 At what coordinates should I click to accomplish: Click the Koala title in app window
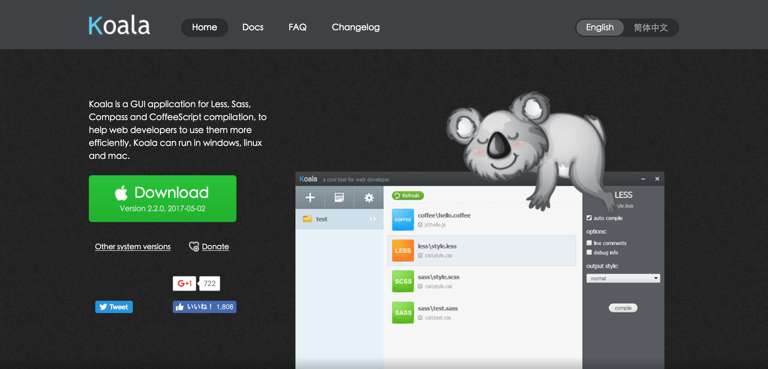[308, 179]
